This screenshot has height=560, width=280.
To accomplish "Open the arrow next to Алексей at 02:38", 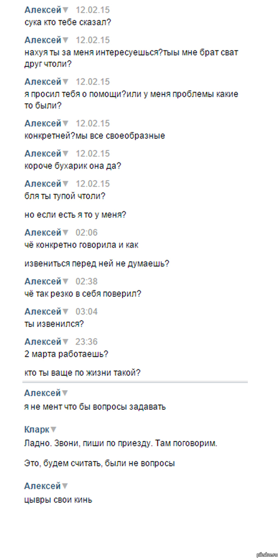I will click(x=65, y=281).
